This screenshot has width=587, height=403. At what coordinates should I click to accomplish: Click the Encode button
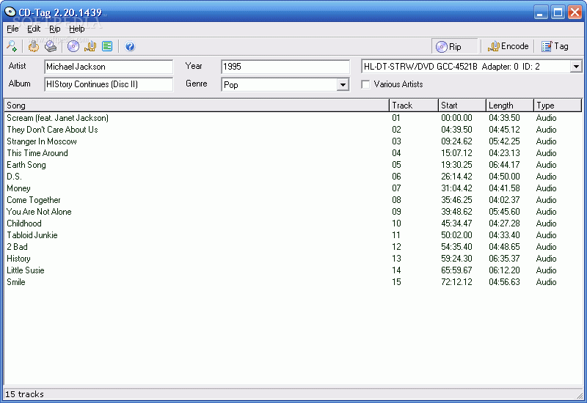pos(508,46)
